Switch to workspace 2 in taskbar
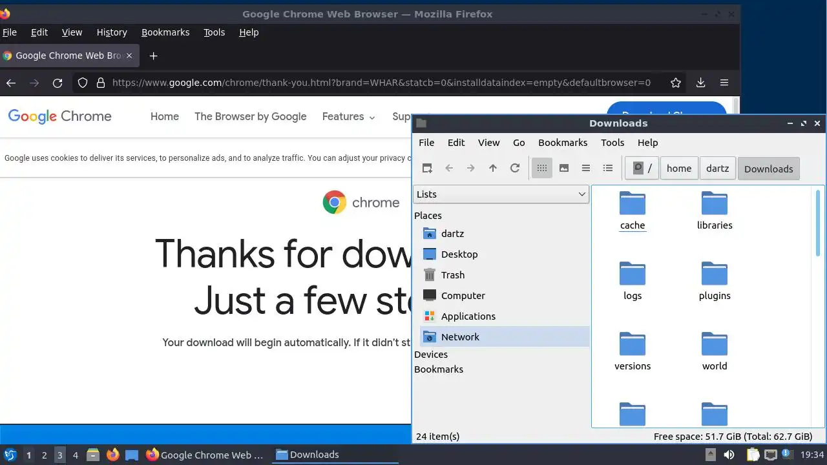 coord(44,455)
